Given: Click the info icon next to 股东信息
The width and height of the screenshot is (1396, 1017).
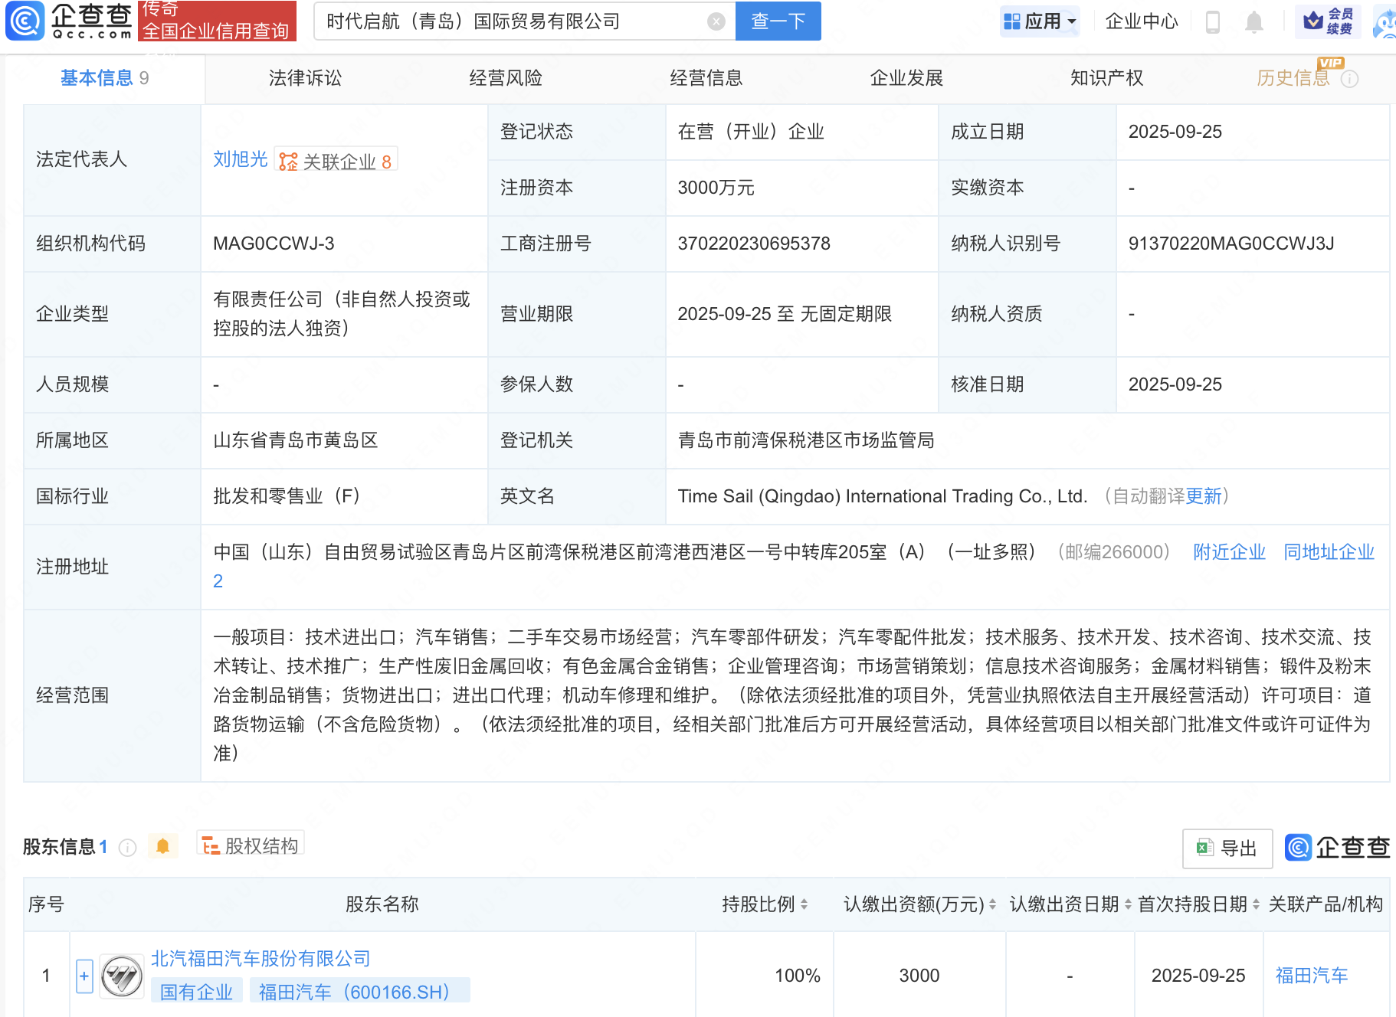Looking at the screenshot, I should coord(128,847).
